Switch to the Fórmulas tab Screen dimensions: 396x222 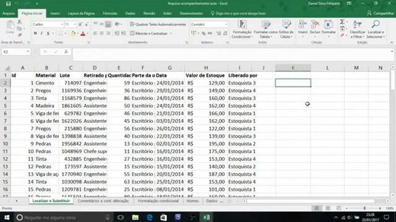click(110, 14)
